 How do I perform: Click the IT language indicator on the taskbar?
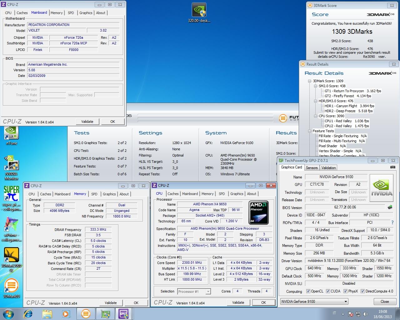pyautogui.click(x=334, y=313)
